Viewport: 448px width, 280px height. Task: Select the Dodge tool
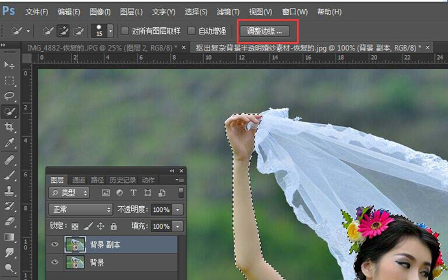(9, 268)
